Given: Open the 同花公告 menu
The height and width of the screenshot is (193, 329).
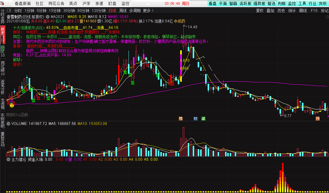Looking at the screenshot, I should tap(56, 3).
